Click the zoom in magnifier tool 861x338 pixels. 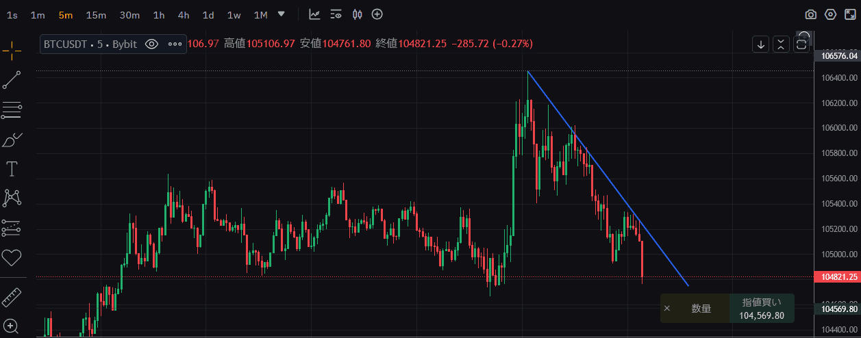[12, 326]
